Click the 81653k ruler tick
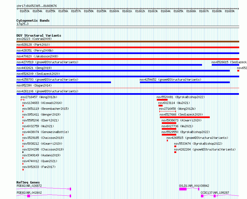Viewport: 247px width, 199px height. pos(25,11)
